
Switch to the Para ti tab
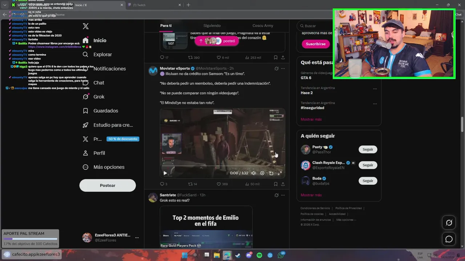tap(166, 26)
